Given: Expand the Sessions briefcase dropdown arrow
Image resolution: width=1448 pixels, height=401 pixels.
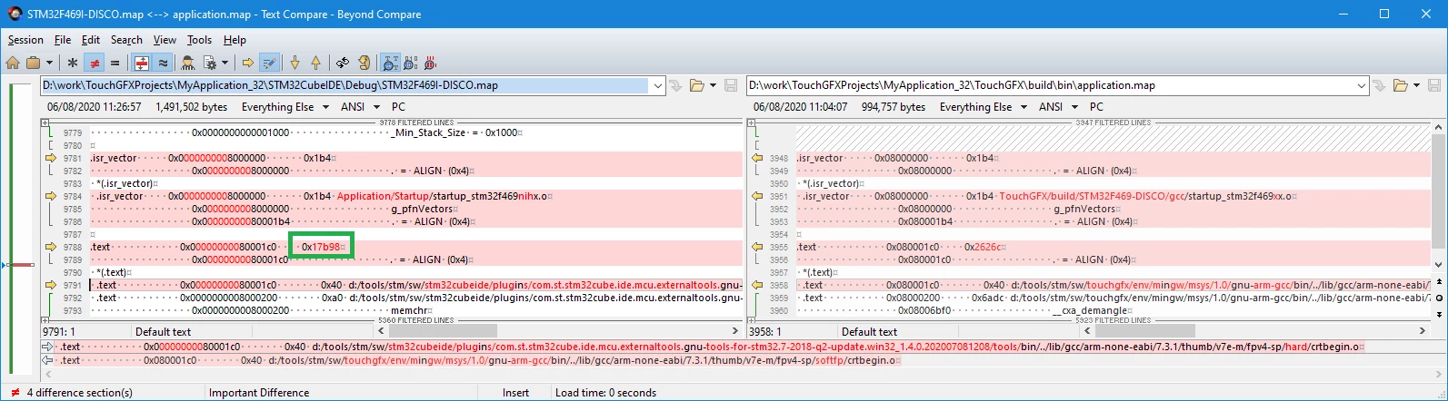Looking at the screenshot, I should coord(49,63).
